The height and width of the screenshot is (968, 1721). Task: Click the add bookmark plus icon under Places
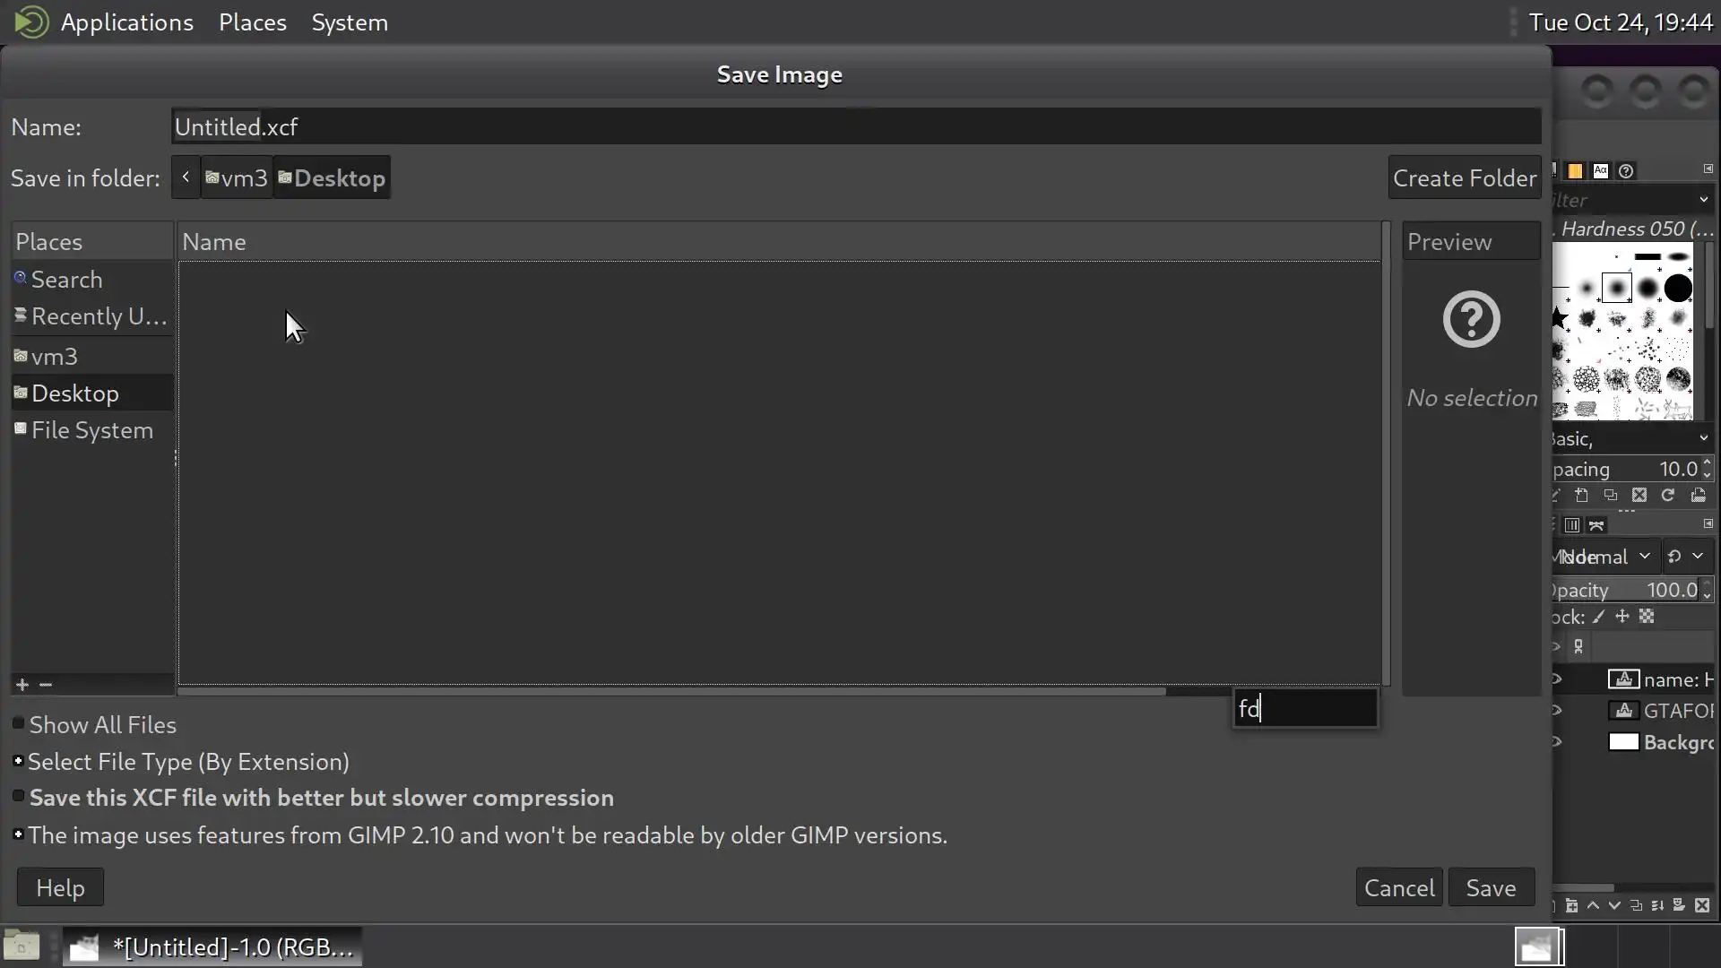click(22, 685)
